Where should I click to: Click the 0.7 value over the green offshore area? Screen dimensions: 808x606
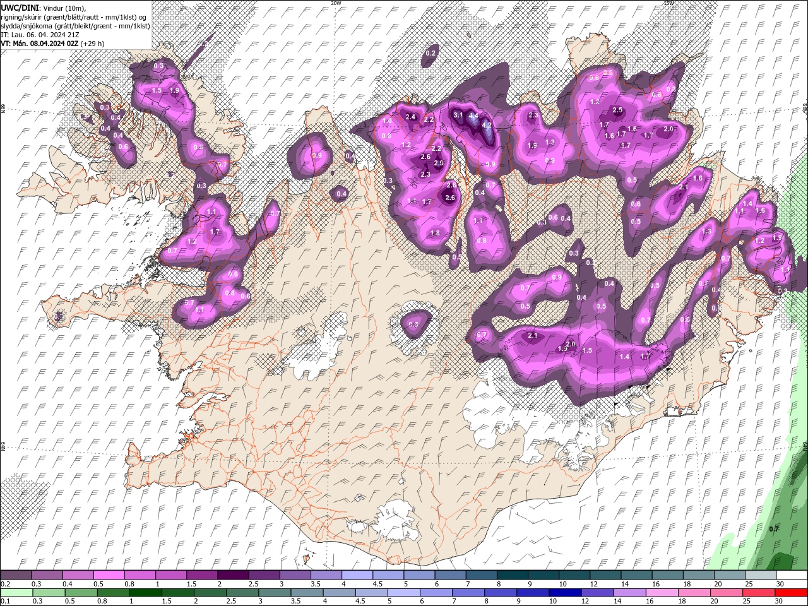(x=775, y=528)
